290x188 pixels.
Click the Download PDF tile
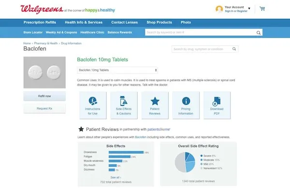(217, 105)
